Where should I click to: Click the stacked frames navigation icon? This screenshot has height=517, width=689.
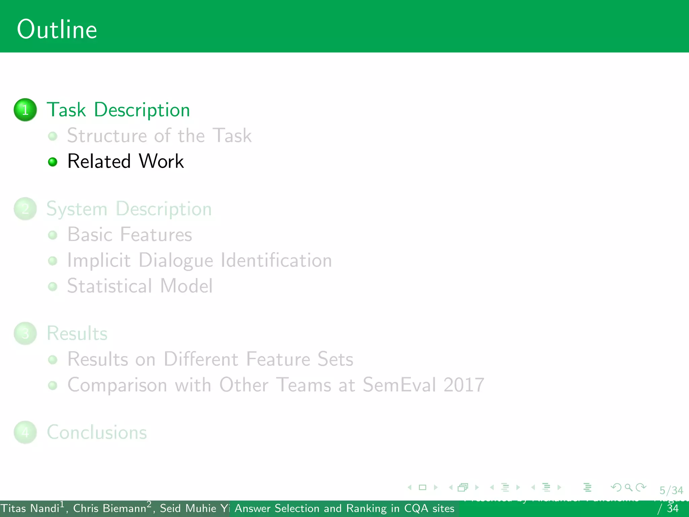point(463,487)
